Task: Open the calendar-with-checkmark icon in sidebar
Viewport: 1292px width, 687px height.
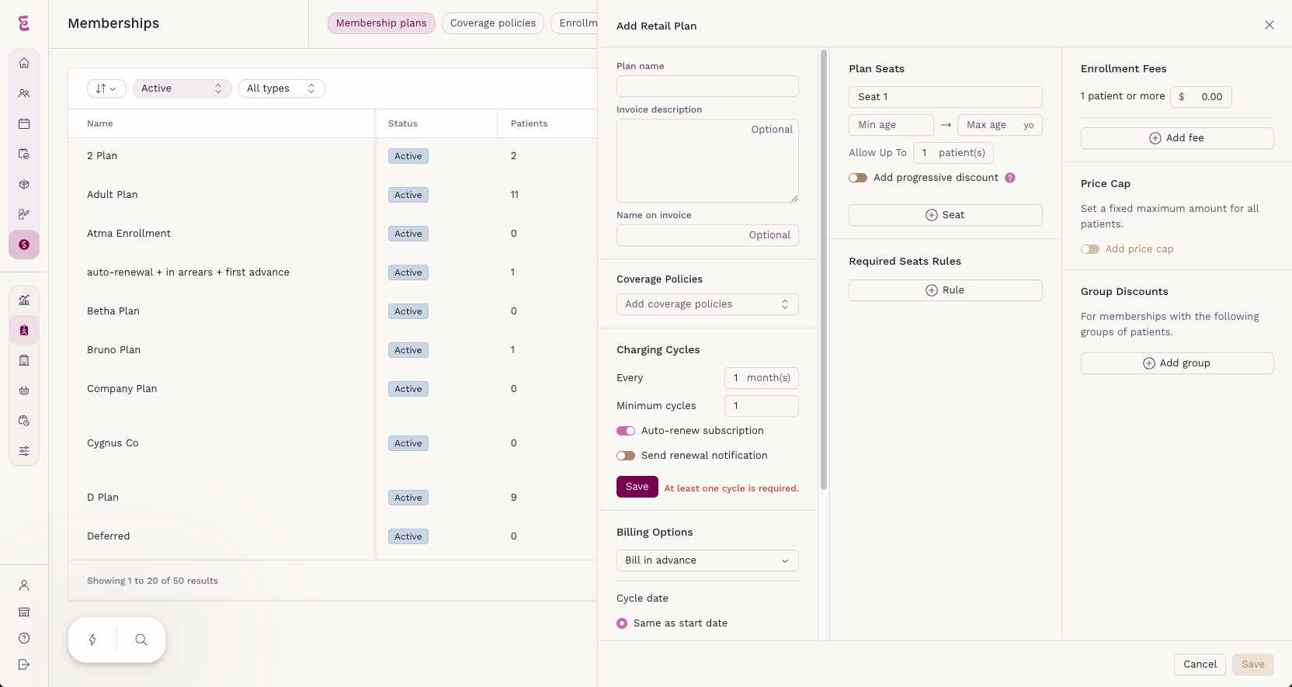Action: coord(24,154)
